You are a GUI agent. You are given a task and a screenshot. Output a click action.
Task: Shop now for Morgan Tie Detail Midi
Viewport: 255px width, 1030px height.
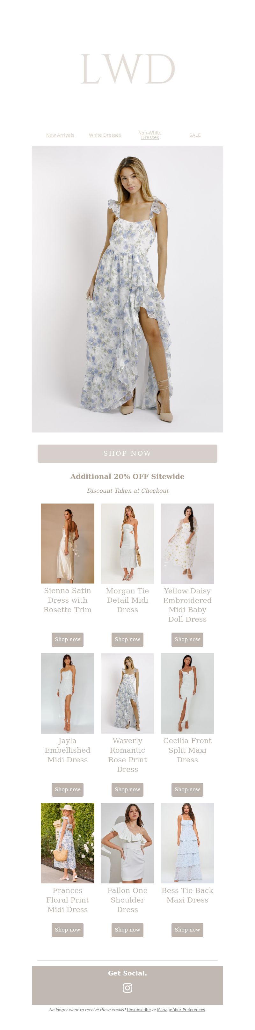[127, 639]
